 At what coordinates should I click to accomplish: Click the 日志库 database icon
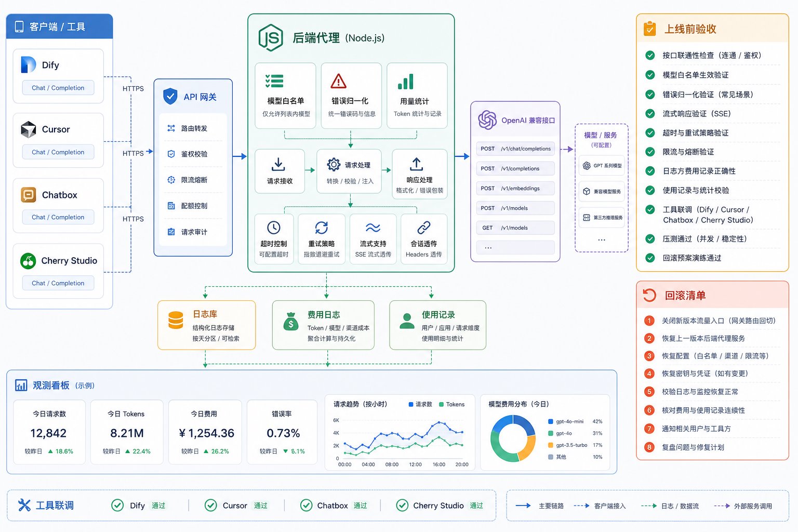(x=176, y=320)
